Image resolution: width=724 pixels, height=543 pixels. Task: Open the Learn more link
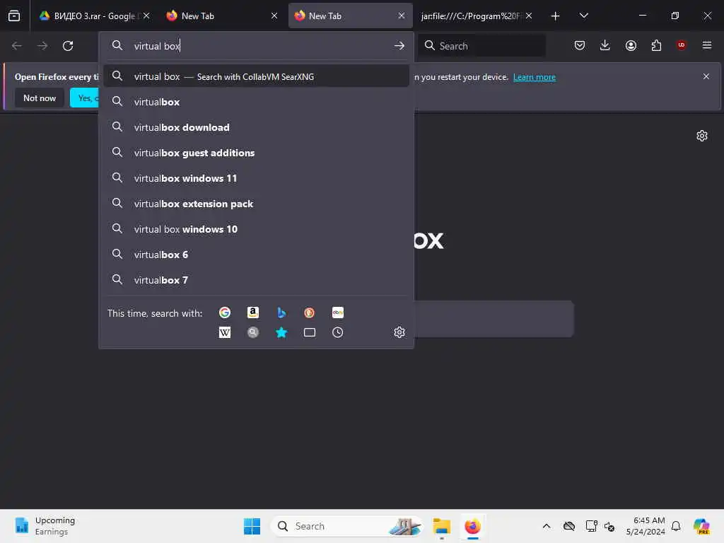[535, 77]
